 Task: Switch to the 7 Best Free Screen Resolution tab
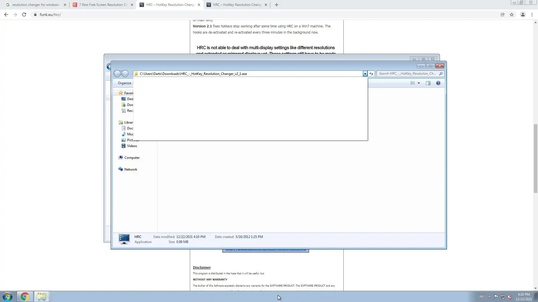pos(102,5)
